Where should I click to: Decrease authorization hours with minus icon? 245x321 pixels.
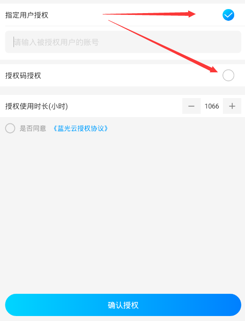coord(191,106)
